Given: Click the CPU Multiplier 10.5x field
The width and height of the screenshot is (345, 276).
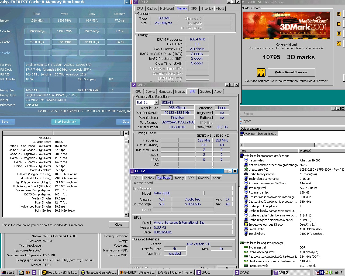Looking at the screenshot, I should [37, 79].
